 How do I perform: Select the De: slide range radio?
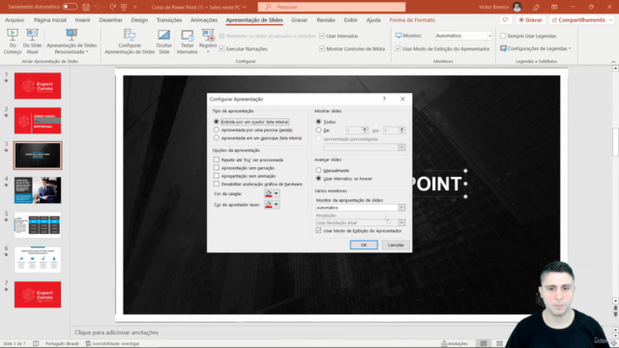(318, 130)
